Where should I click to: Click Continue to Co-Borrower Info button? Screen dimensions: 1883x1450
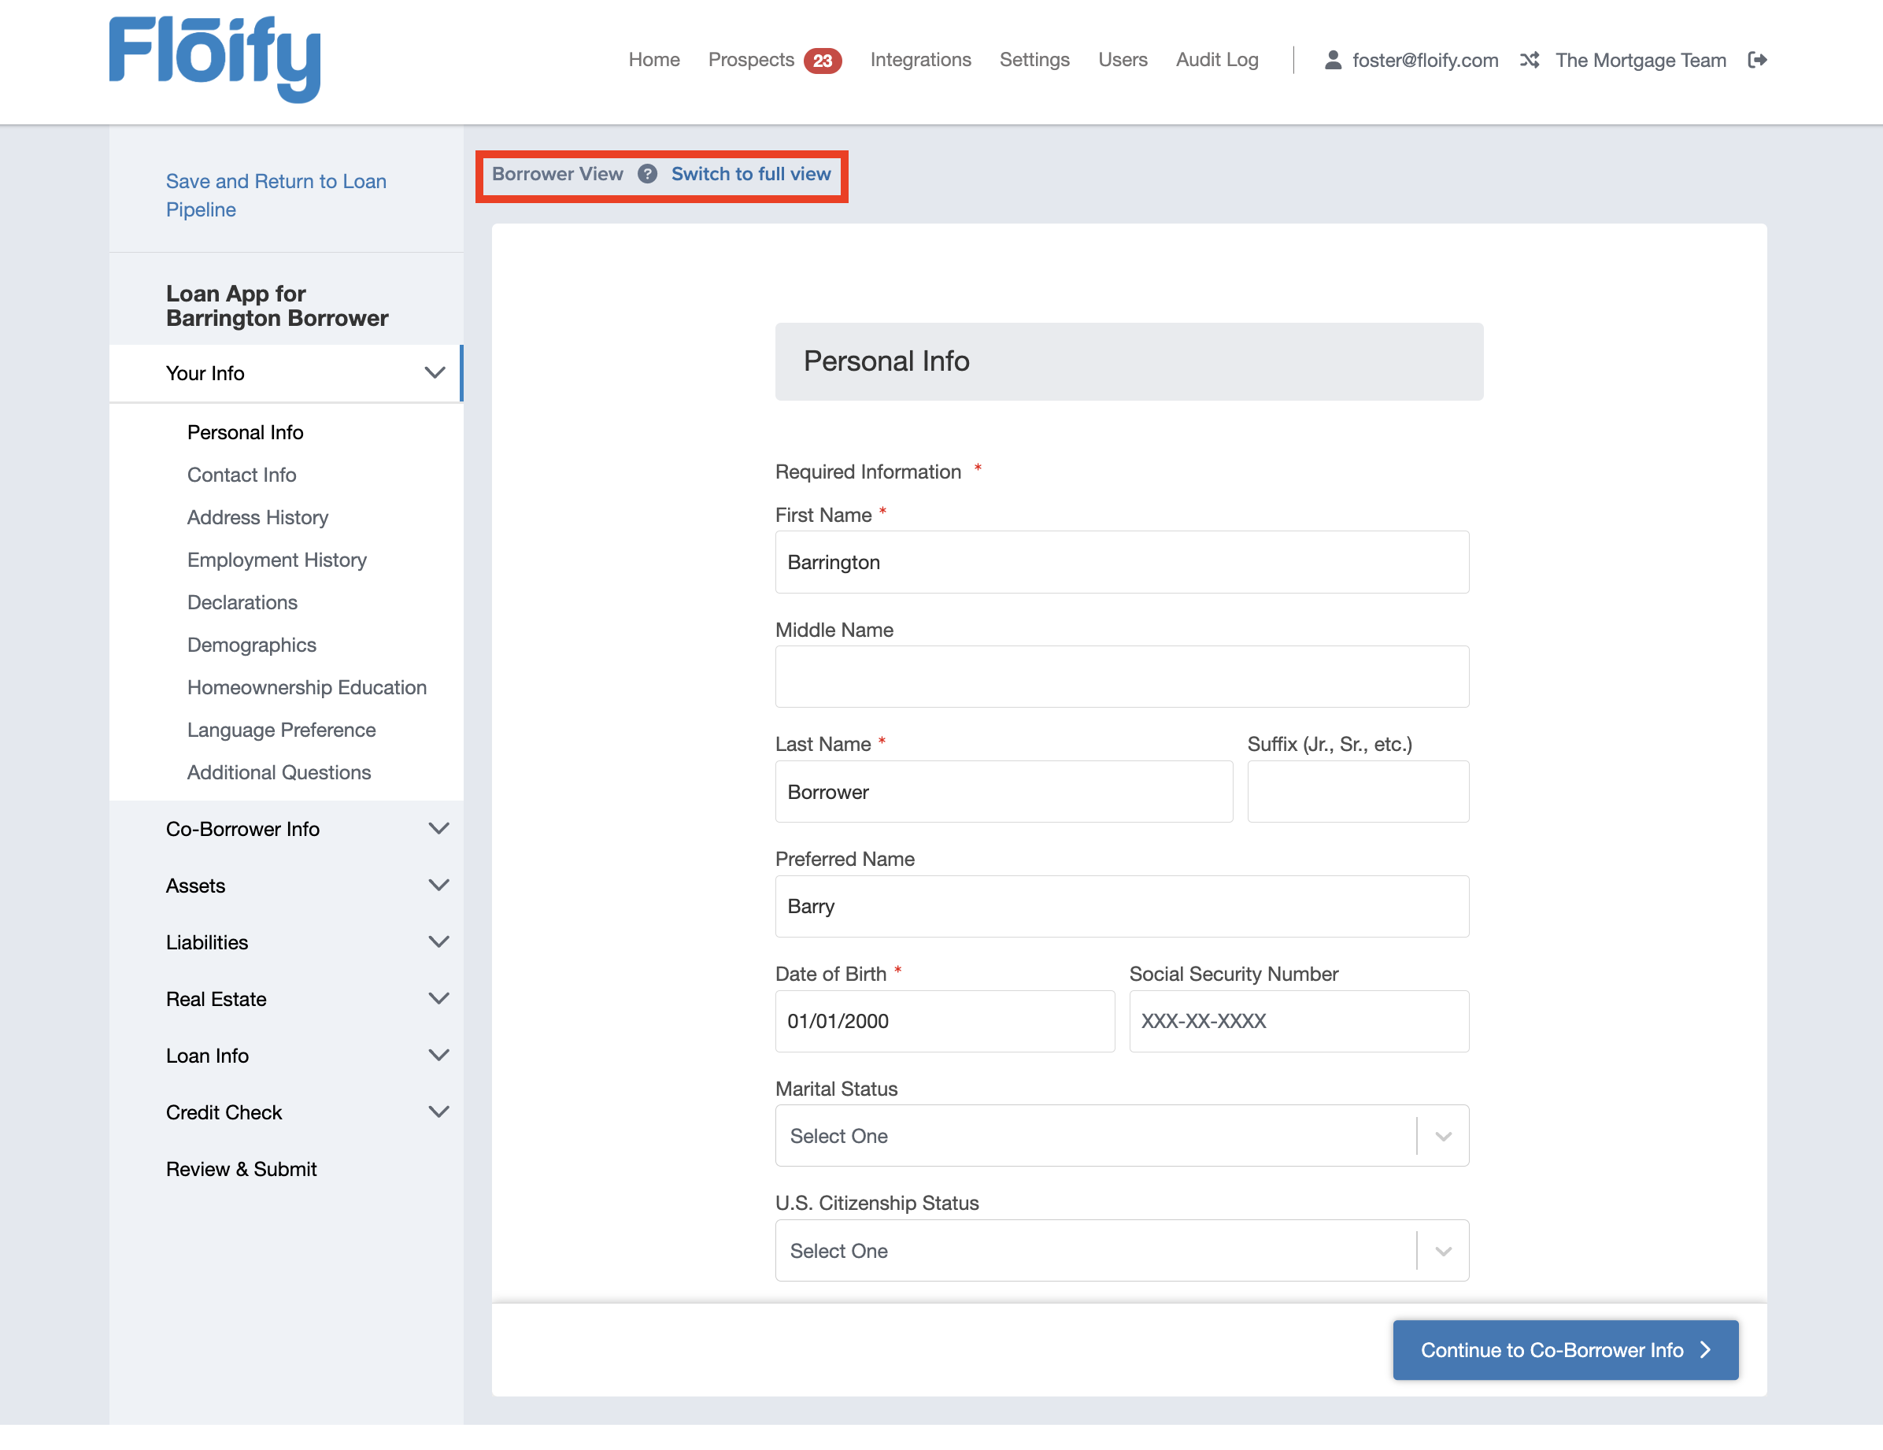tap(1564, 1349)
